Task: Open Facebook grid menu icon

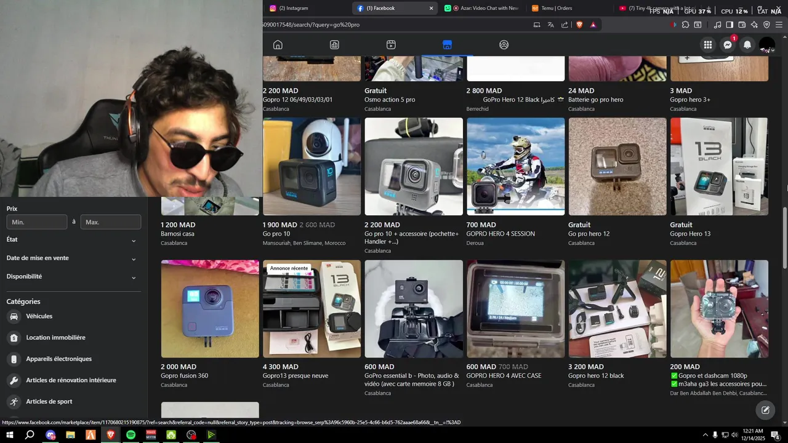Action: [708, 45]
